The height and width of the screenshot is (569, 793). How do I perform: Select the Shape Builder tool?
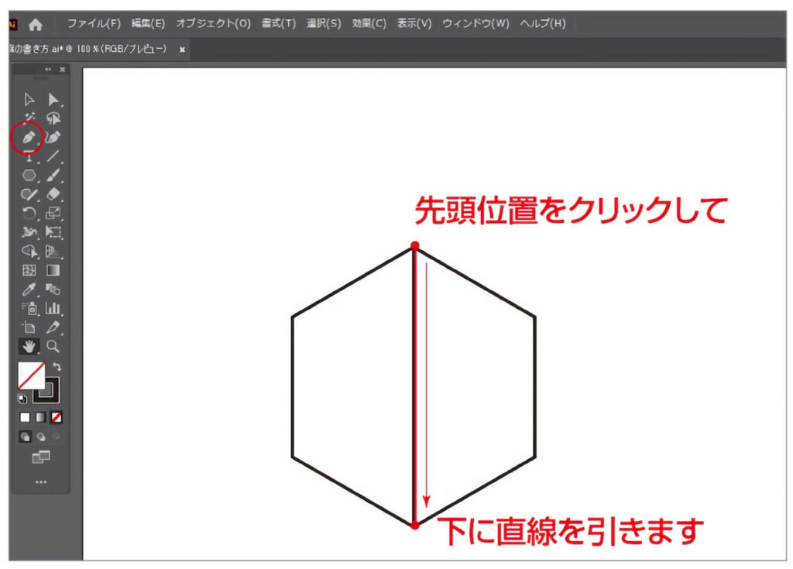pos(29,252)
